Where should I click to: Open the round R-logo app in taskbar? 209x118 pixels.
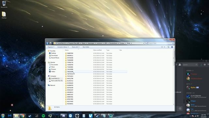coord(77,116)
